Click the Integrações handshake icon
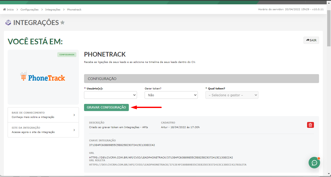The image size is (331, 177). pyautogui.click(x=8, y=23)
